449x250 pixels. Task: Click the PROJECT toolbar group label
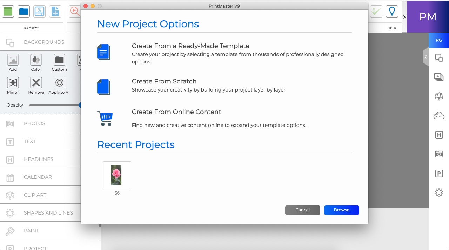pyautogui.click(x=32, y=28)
